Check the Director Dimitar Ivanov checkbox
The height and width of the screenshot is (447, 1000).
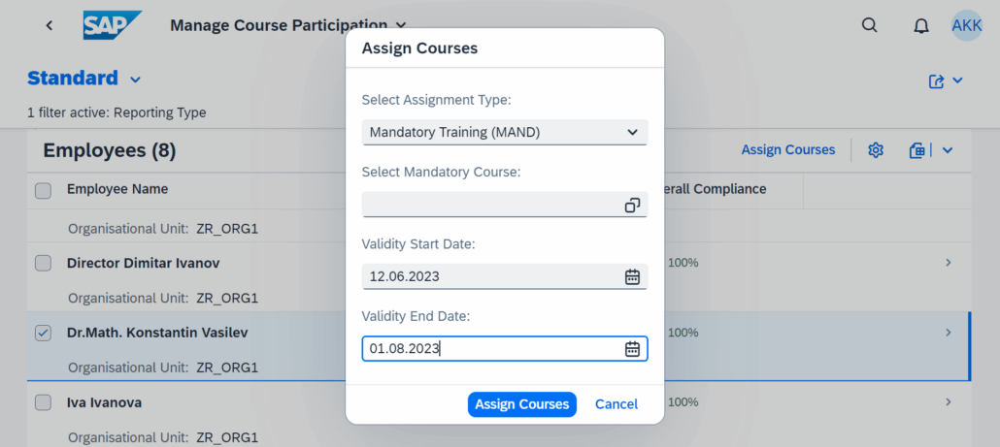pyautogui.click(x=43, y=263)
